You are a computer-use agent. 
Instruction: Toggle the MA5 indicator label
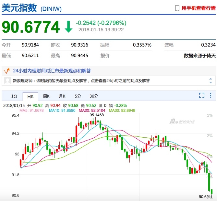point(31,111)
